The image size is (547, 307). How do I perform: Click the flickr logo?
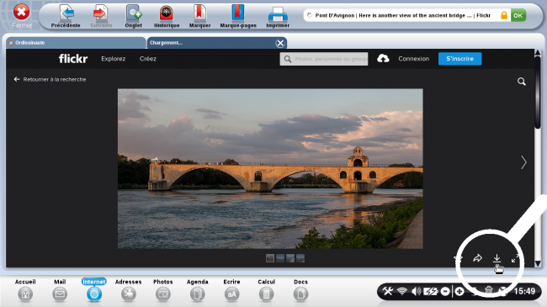pyautogui.click(x=73, y=59)
